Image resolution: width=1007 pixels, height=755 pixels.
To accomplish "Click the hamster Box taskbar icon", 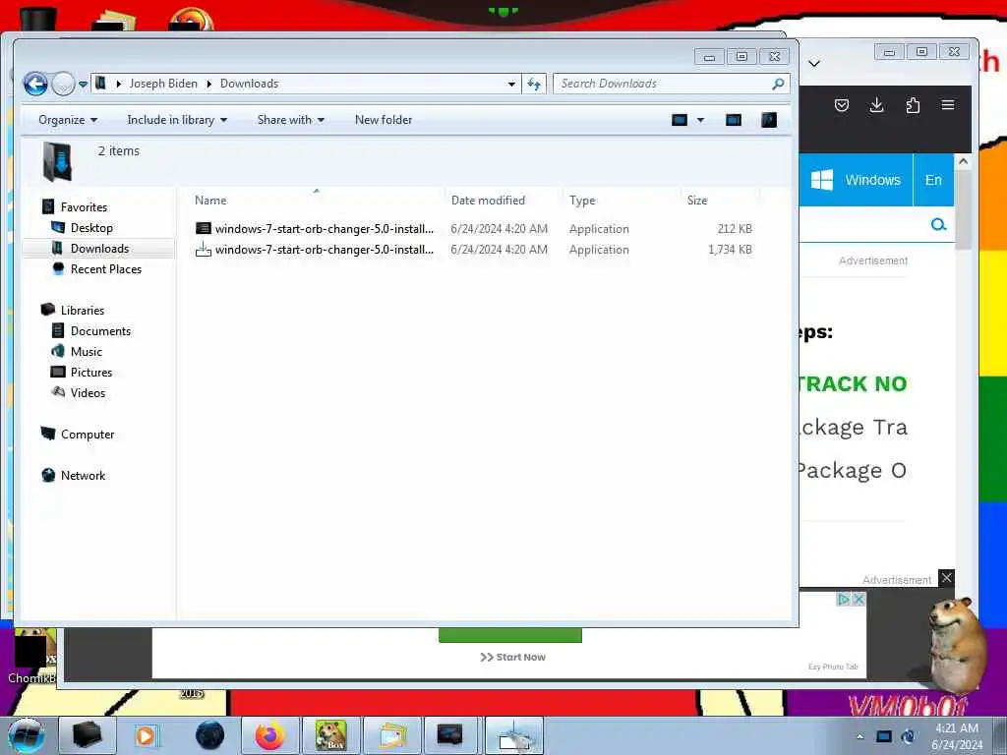I will click(331, 735).
